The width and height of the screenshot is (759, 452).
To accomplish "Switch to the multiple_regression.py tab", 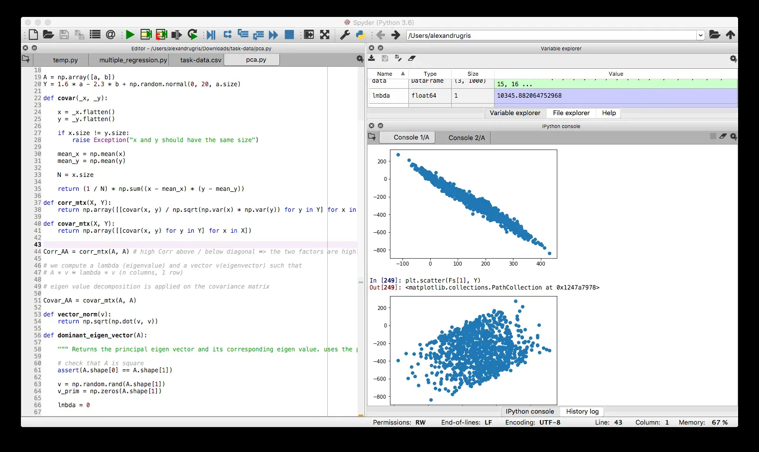I will click(x=133, y=60).
